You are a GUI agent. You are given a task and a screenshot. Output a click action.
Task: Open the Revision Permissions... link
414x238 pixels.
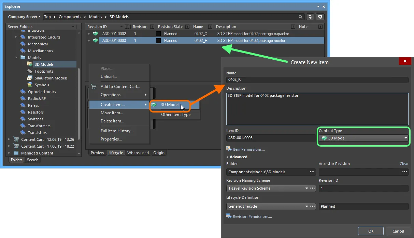[x=252, y=217]
